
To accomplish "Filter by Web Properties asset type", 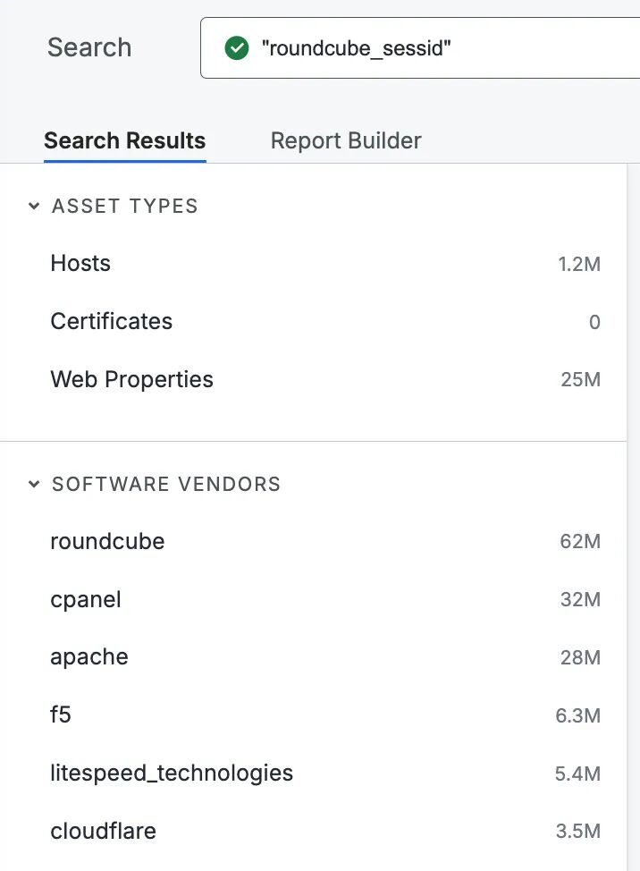I will point(131,379).
